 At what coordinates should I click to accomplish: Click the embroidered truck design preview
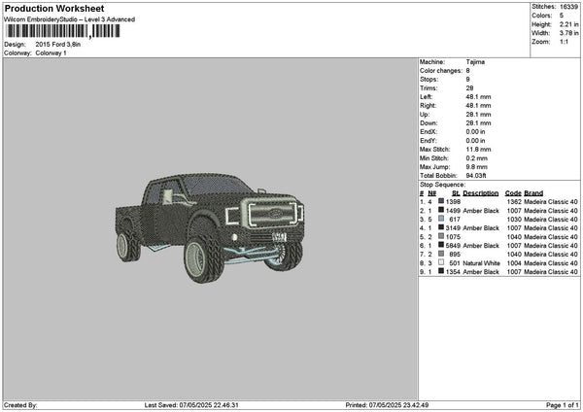[210, 227]
